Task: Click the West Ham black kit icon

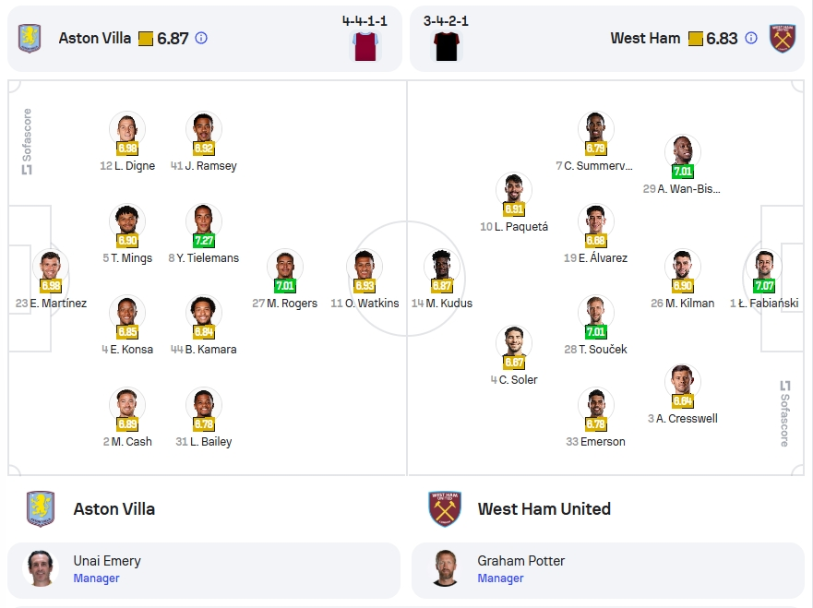Action: tap(447, 45)
